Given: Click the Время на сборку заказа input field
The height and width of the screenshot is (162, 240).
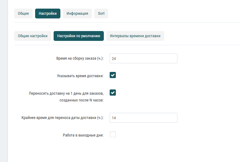Looking at the screenshot, I should 143,58.
